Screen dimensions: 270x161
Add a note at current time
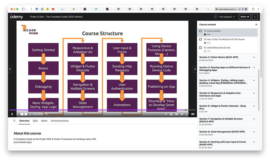point(46,114)
